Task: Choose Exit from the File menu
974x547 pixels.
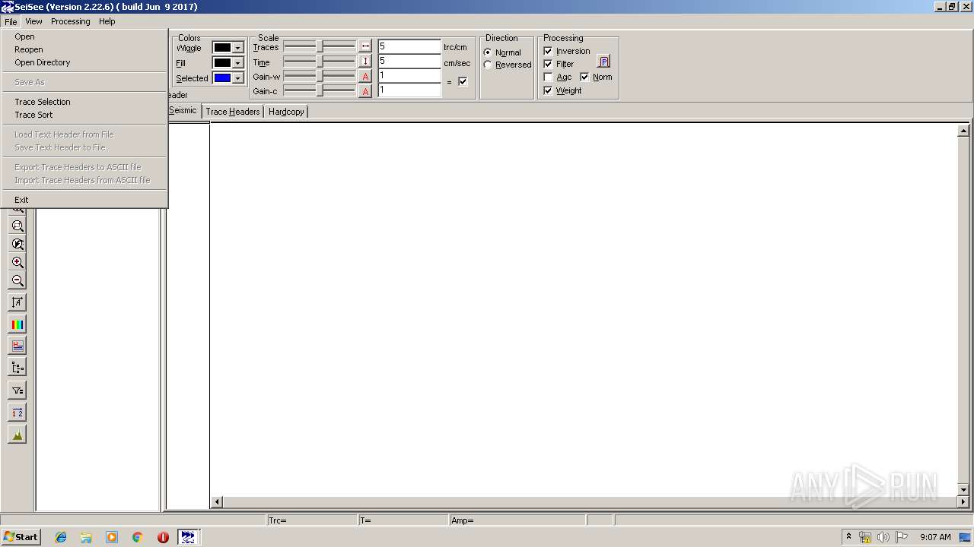Action: pyautogui.click(x=84, y=200)
